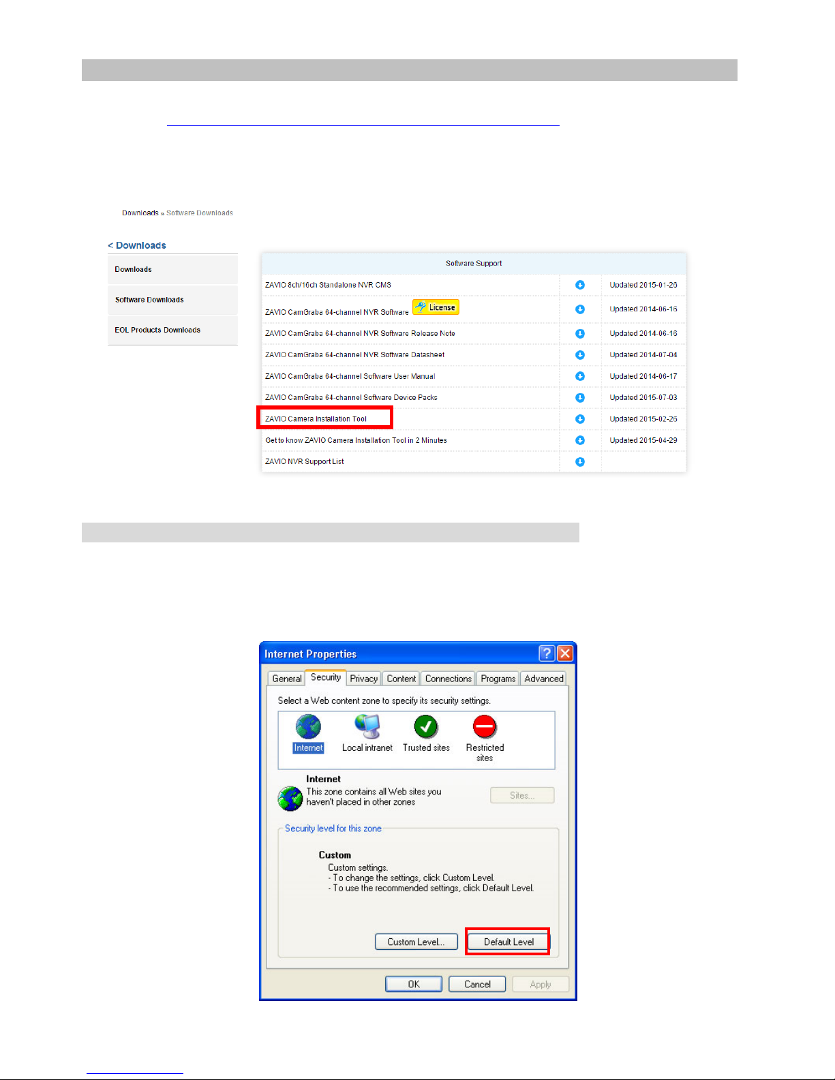Click download arrow for ZAVIO NVR Support List
The height and width of the screenshot is (1080, 835).
click(x=580, y=462)
